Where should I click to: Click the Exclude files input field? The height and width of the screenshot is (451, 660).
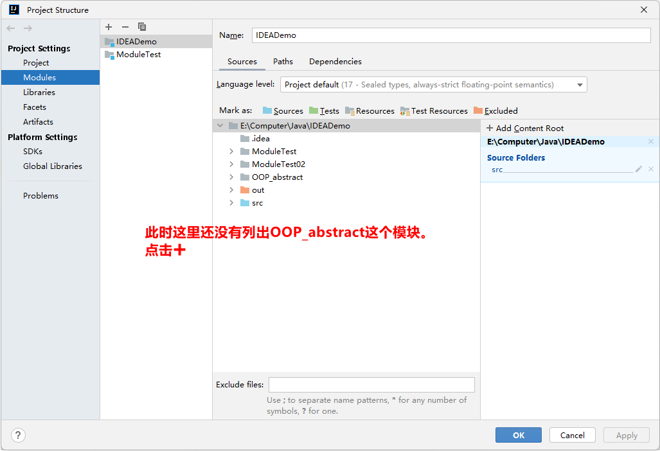[x=371, y=385]
